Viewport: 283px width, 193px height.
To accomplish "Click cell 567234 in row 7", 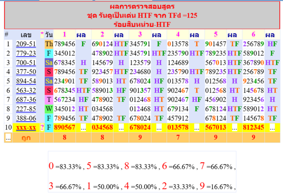I will tap(65, 100).
